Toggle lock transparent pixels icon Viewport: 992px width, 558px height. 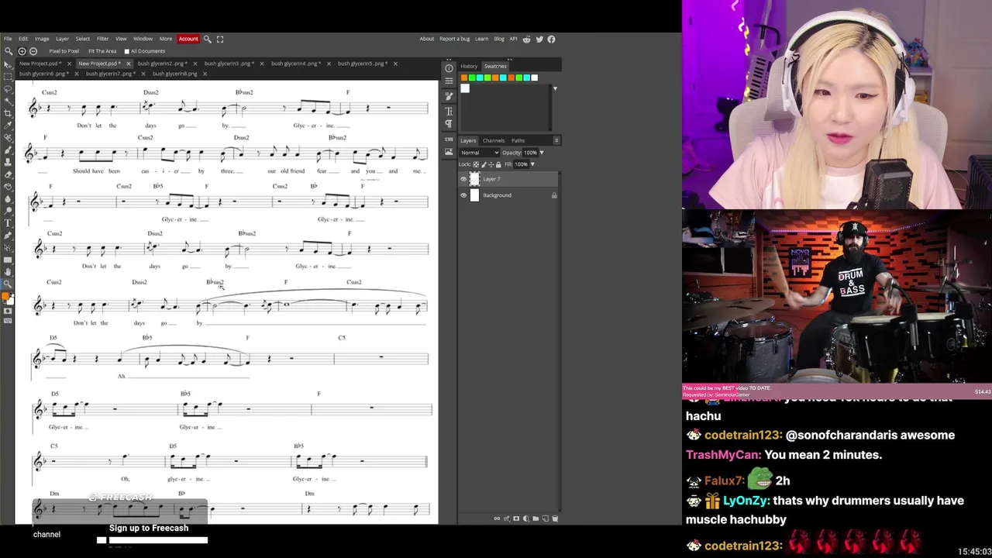coord(476,164)
